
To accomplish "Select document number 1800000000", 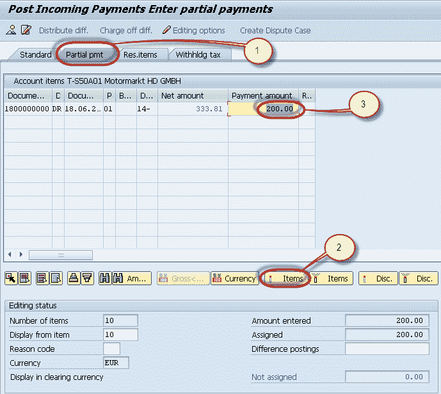I will click(27, 109).
